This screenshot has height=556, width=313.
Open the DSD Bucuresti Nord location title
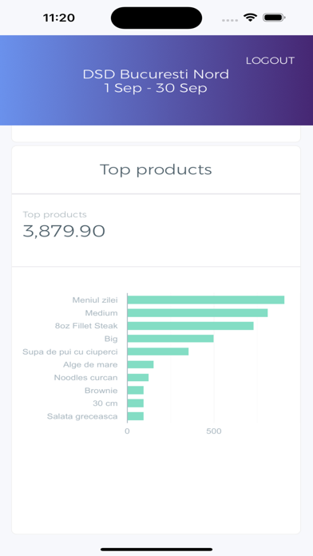pyautogui.click(x=156, y=74)
